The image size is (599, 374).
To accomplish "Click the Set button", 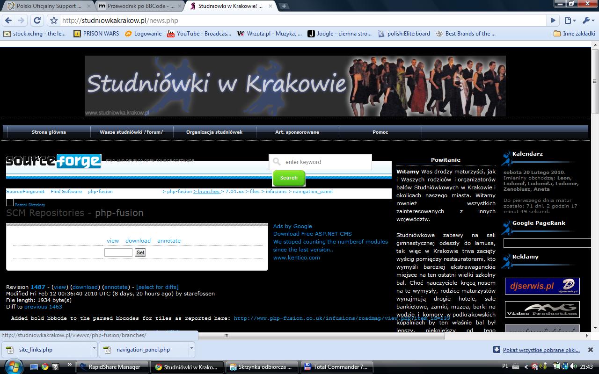I will tap(140, 252).
